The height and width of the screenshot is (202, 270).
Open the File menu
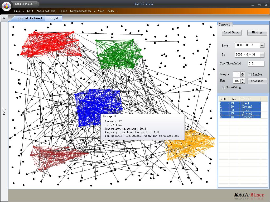[x=17, y=11]
